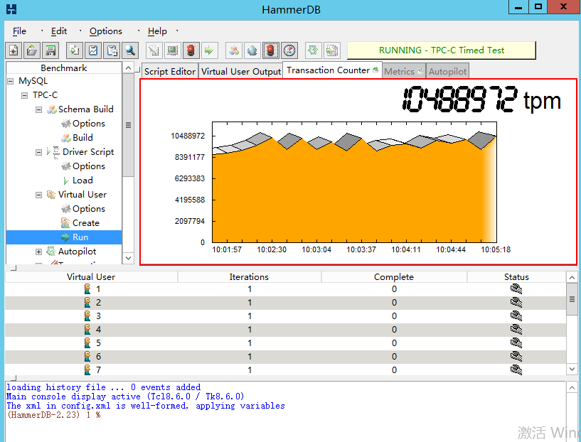Open the Script Editor magnifier icon
This screenshot has width=581, height=442.
130,50
